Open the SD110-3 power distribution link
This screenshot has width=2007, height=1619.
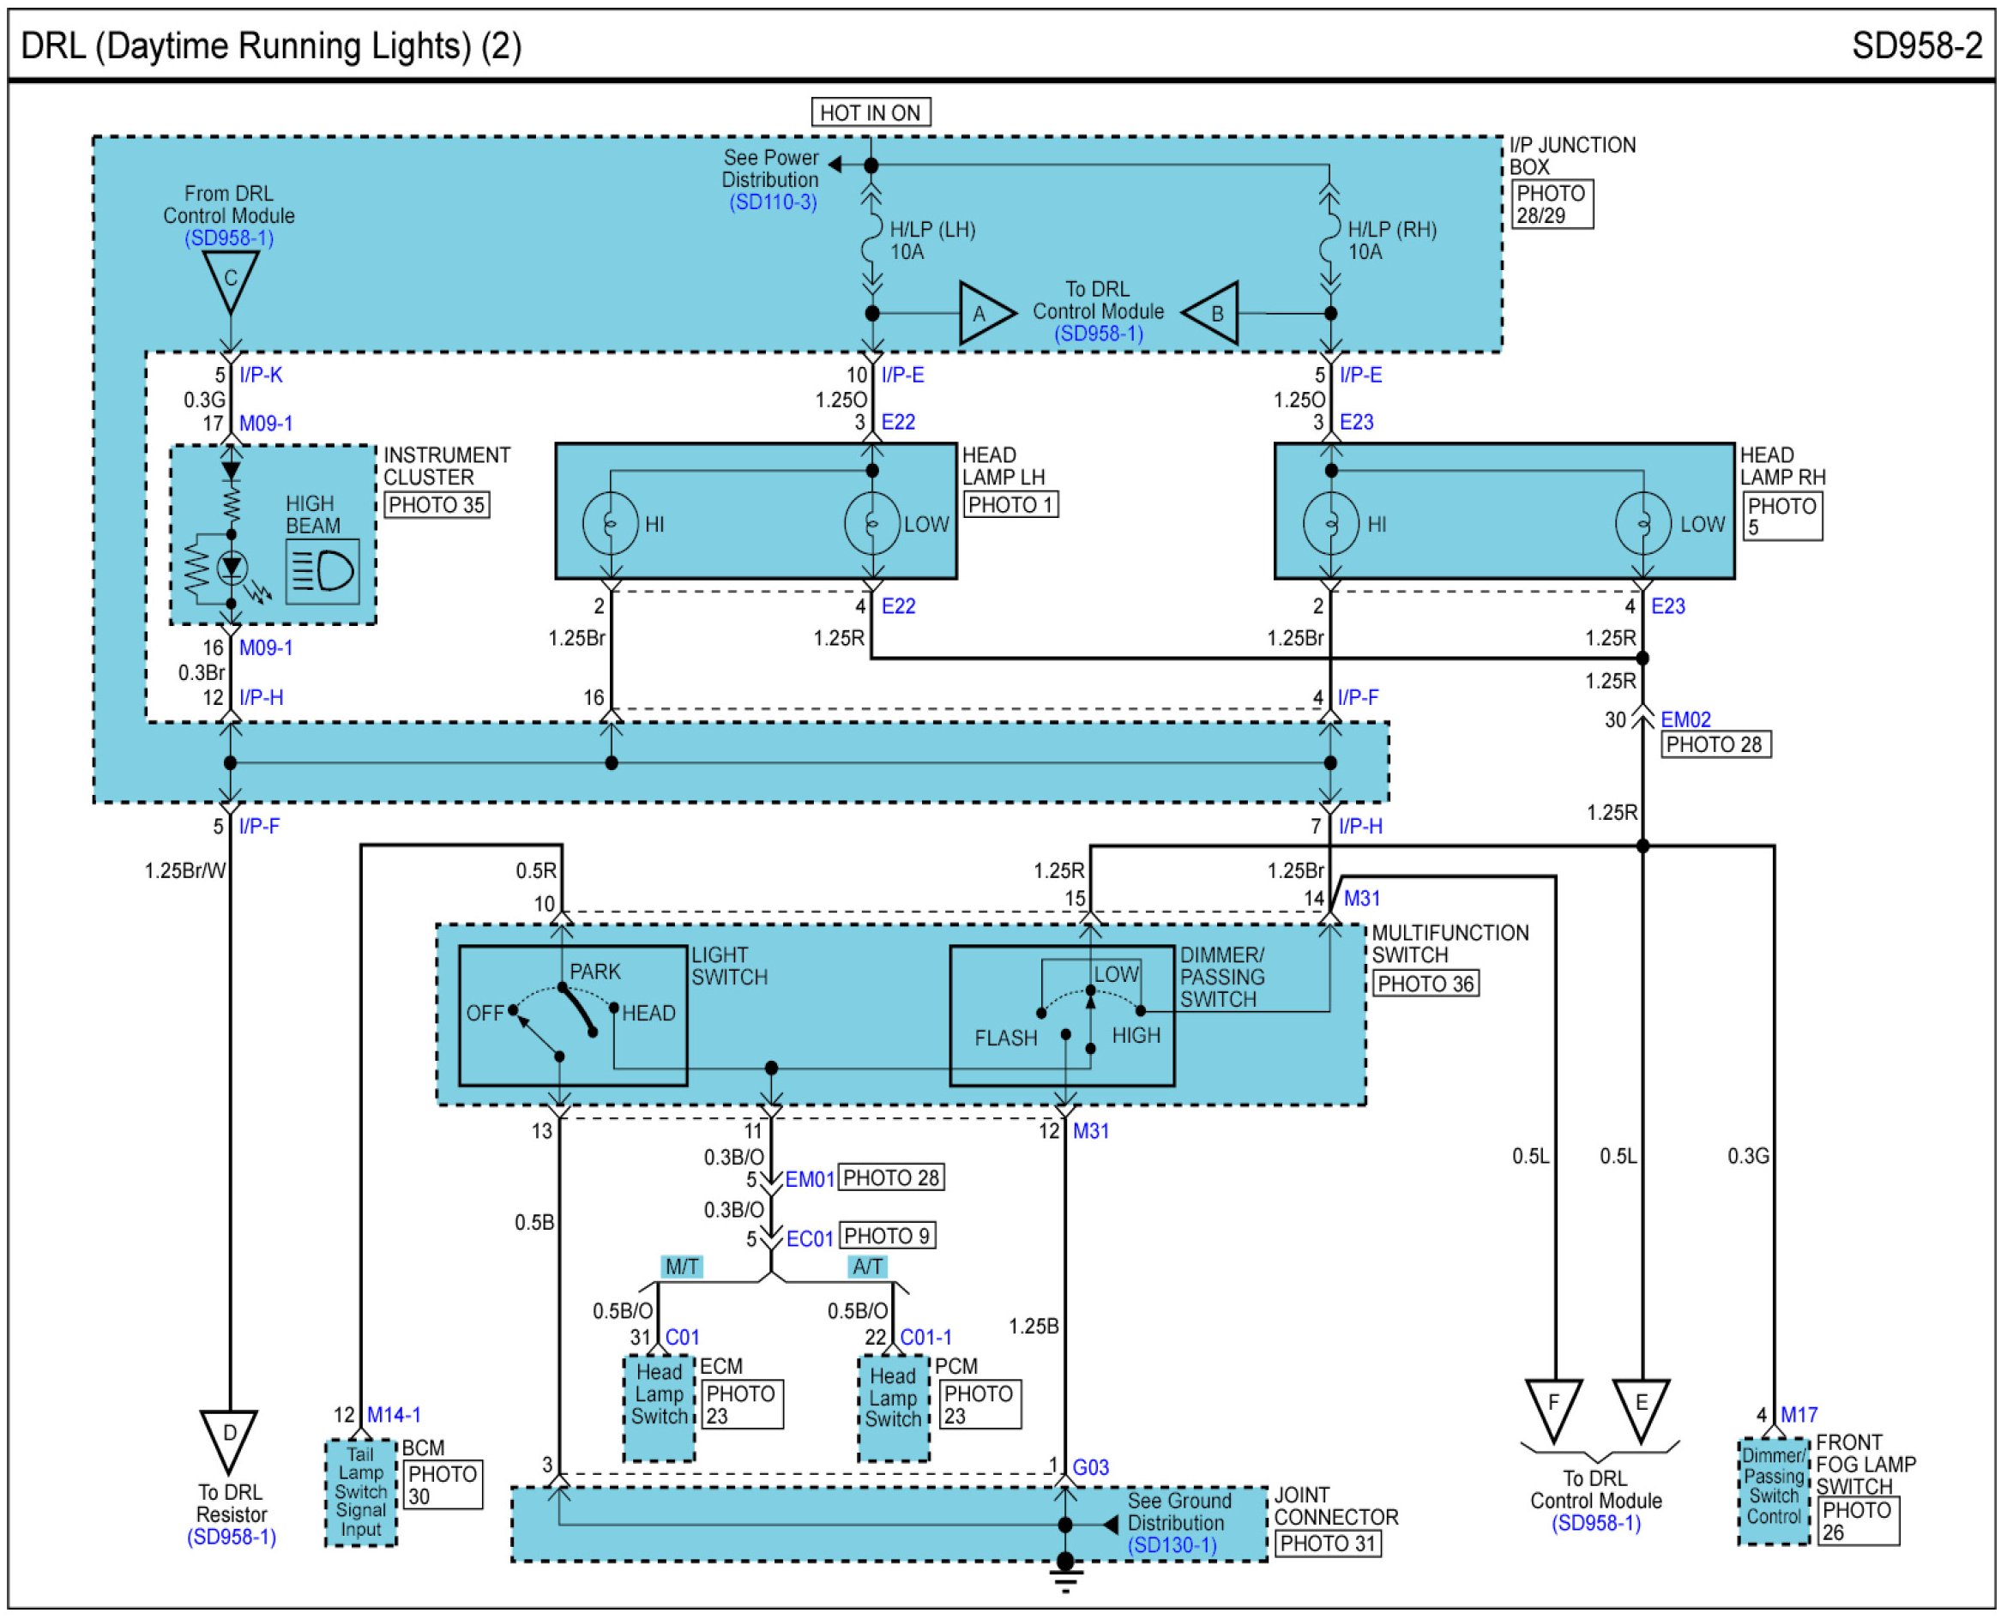pos(772,202)
